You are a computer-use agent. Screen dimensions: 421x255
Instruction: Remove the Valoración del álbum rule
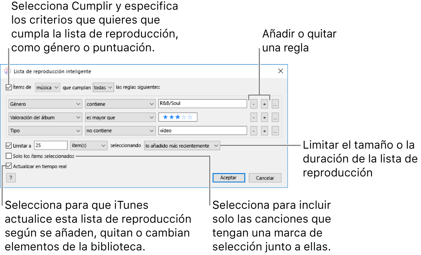pos(254,117)
